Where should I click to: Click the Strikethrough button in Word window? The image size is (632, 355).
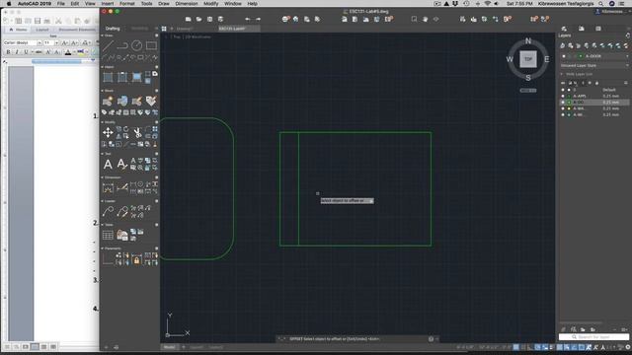[x=39, y=52]
